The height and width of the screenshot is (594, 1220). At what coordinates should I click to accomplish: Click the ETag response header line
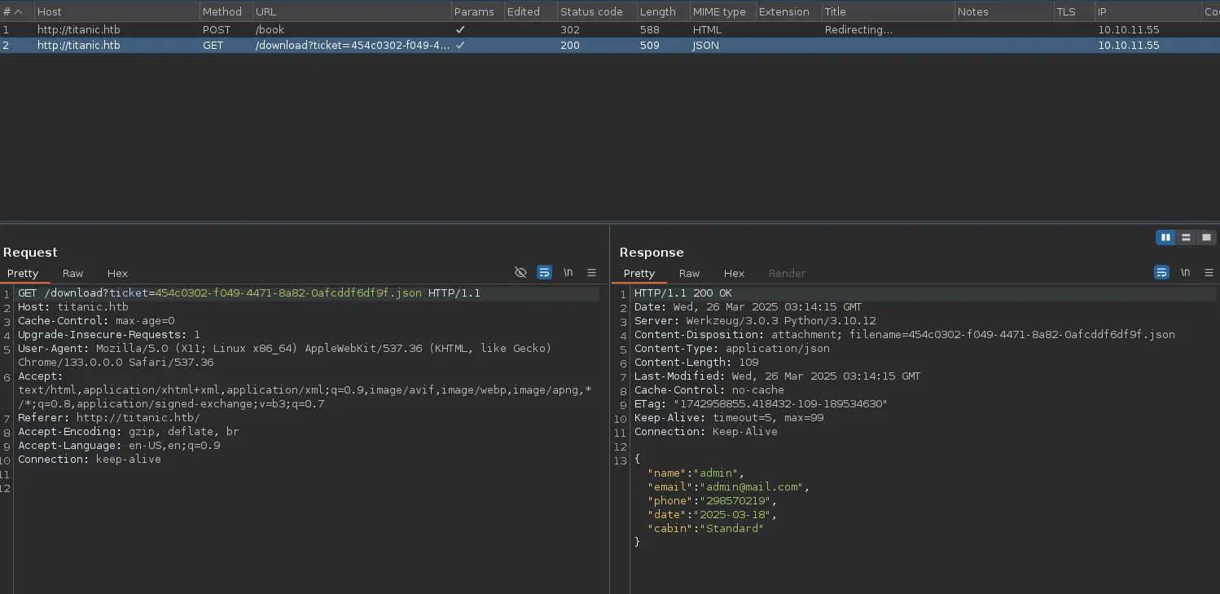click(x=761, y=404)
